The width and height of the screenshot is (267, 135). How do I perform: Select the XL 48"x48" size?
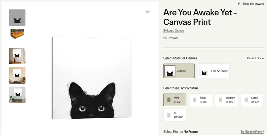coord(175,115)
